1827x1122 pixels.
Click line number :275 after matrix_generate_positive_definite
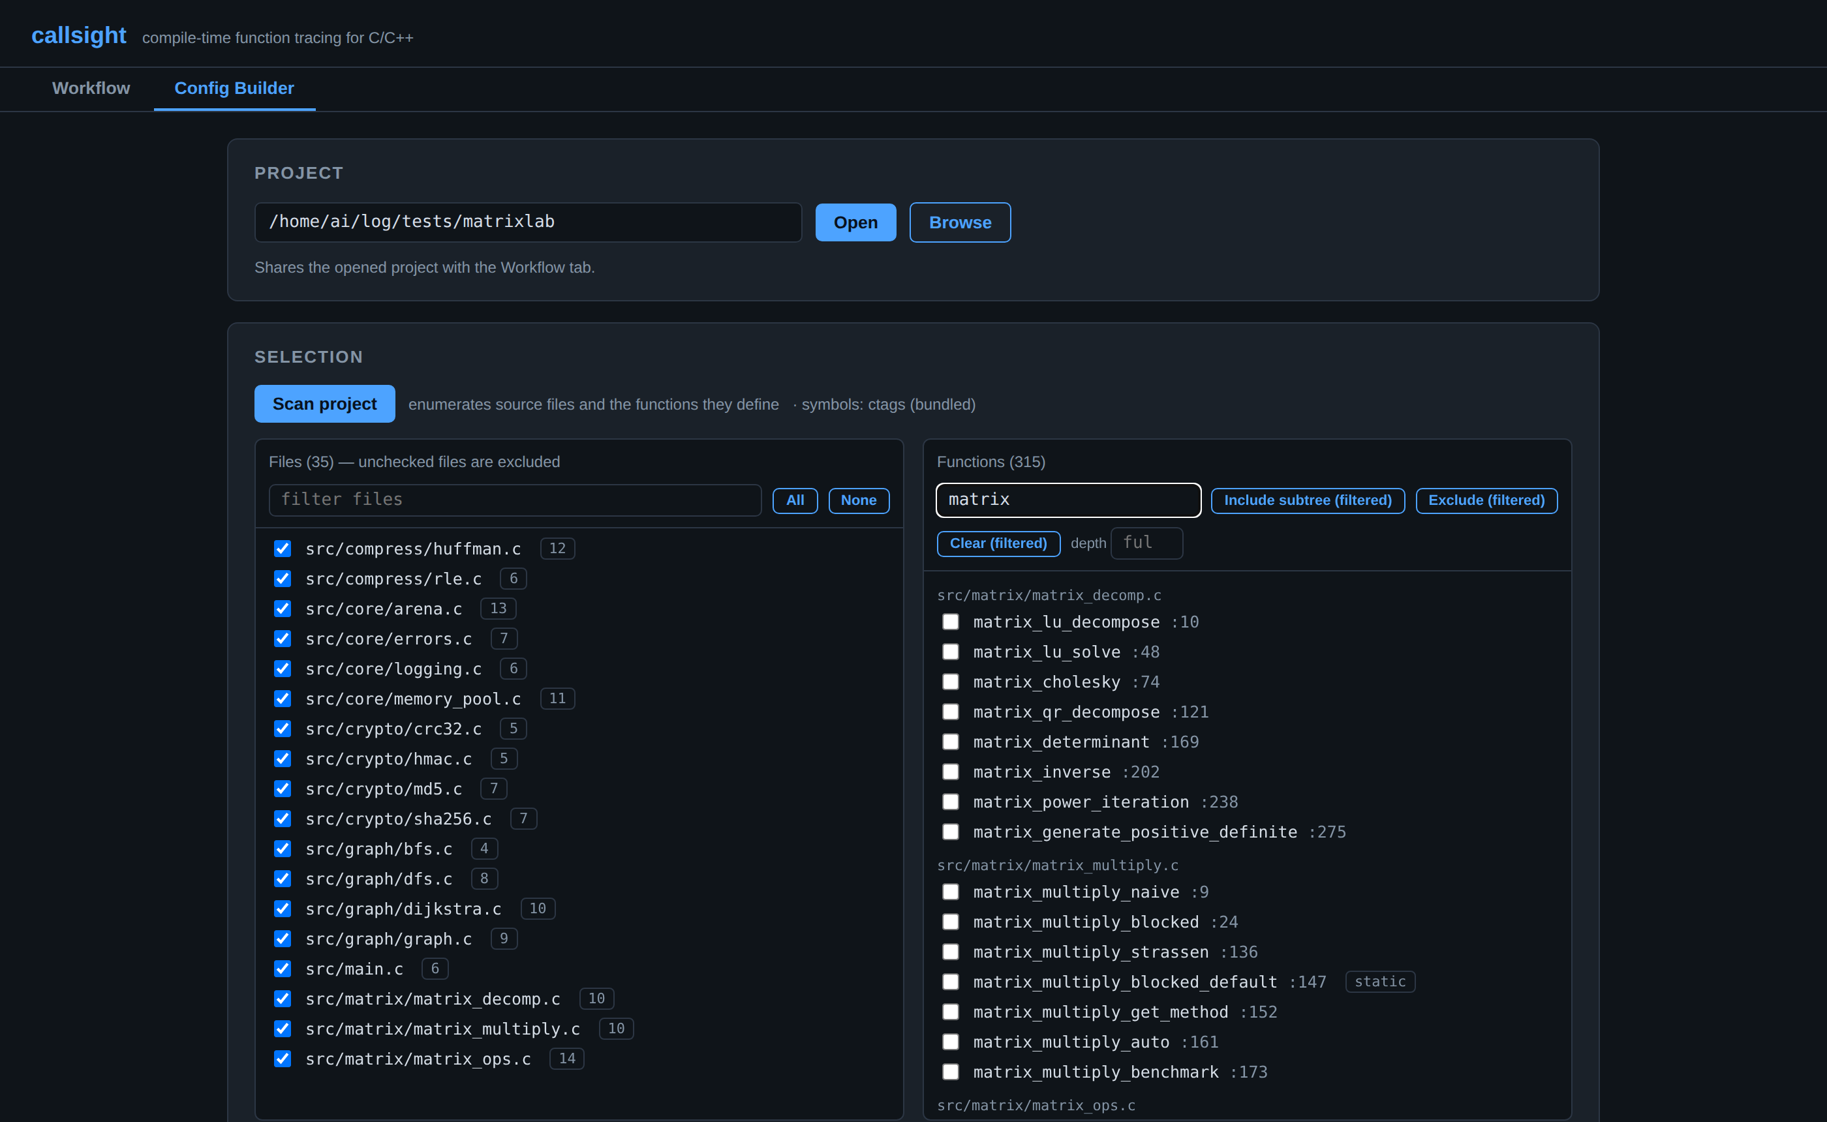[x=1326, y=832]
